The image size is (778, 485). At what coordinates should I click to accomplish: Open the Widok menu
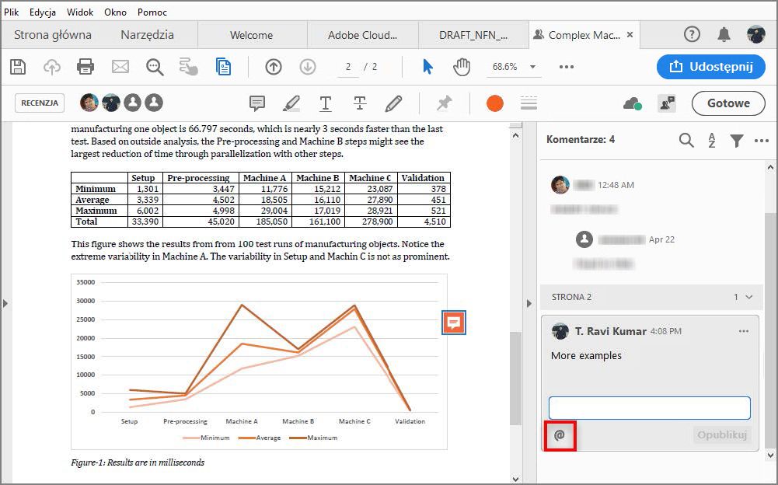80,12
